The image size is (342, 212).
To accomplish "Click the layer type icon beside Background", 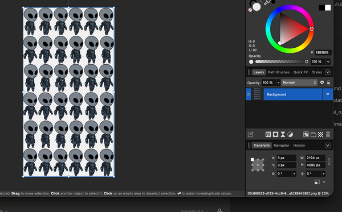I will pyautogui.click(x=248, y=94).
